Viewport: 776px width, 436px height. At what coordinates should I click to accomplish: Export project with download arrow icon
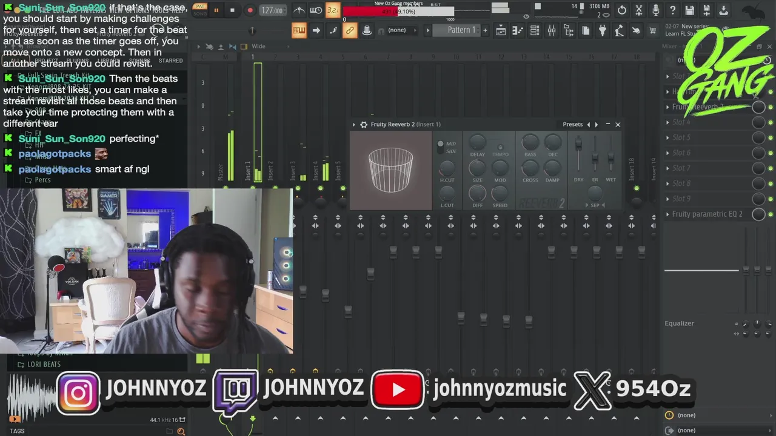tap(724, 10)
